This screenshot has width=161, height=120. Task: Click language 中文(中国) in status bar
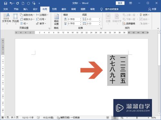48,118
